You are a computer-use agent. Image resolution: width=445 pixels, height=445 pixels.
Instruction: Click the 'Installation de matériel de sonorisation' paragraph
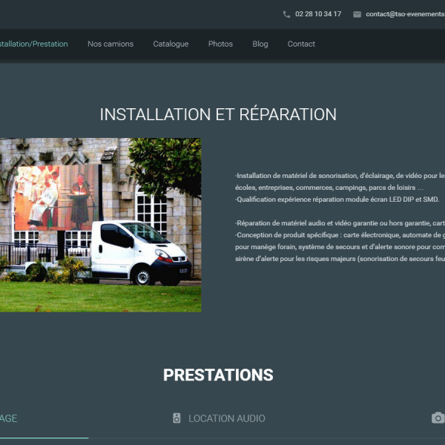[x=339, y=176]
